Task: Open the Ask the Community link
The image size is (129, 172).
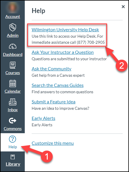Action: point(52,69)
